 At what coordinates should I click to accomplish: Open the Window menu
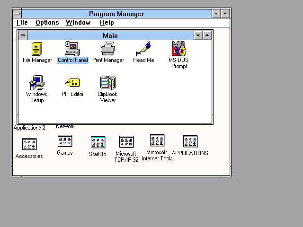click(x=78, y=23)
